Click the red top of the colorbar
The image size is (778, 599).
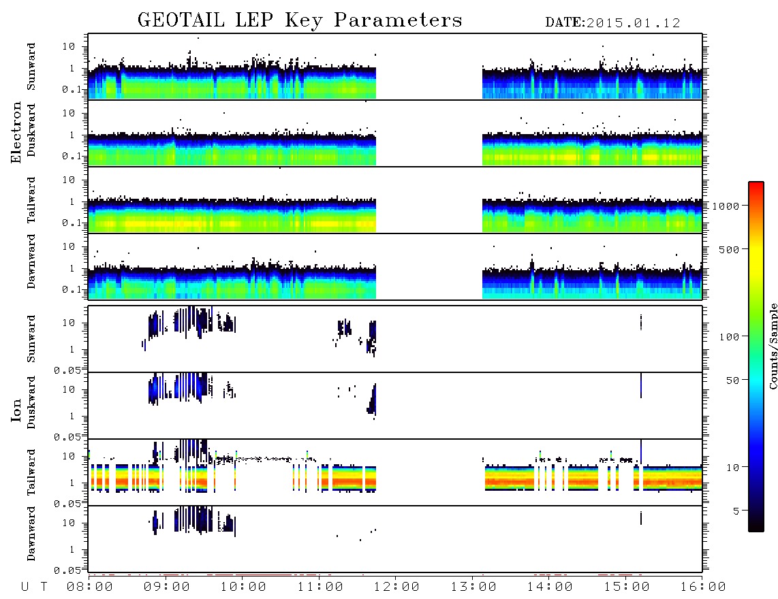[x=756, y=186]
